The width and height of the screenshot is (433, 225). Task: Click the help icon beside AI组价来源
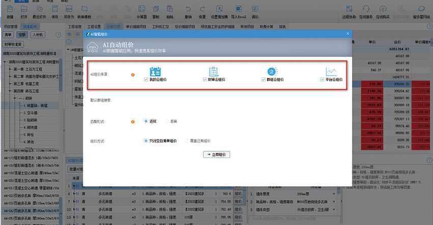coord(133,75)
